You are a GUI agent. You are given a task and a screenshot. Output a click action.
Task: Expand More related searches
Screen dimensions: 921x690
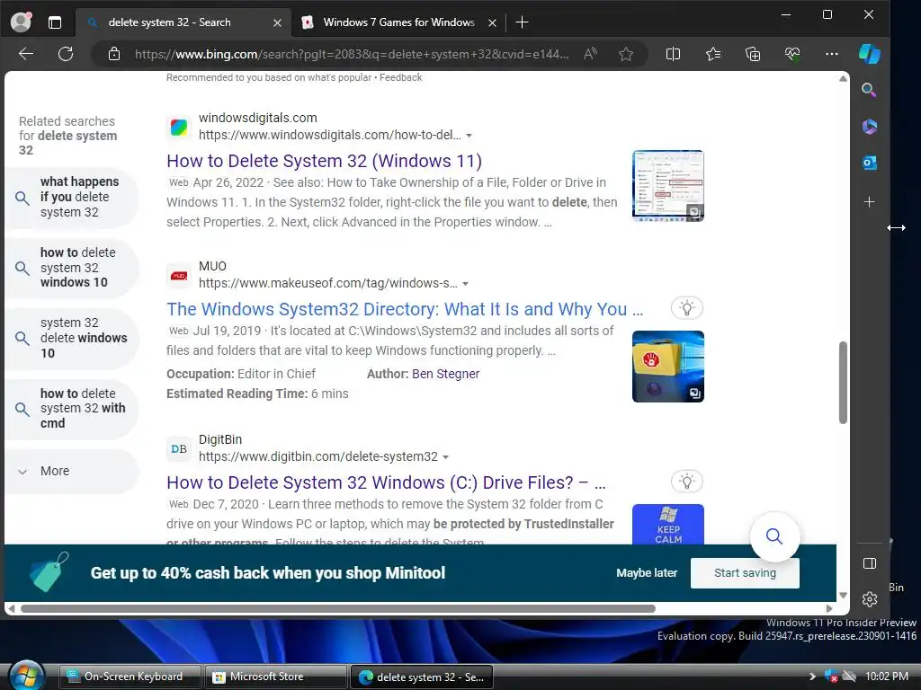click(72, 471)
